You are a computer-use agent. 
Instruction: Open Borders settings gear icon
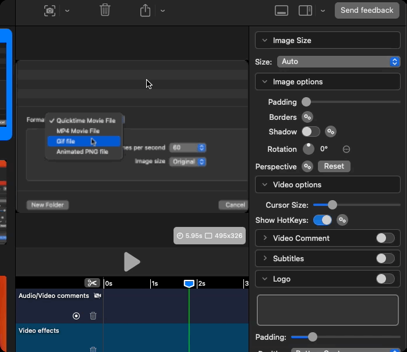coord(307,117)
